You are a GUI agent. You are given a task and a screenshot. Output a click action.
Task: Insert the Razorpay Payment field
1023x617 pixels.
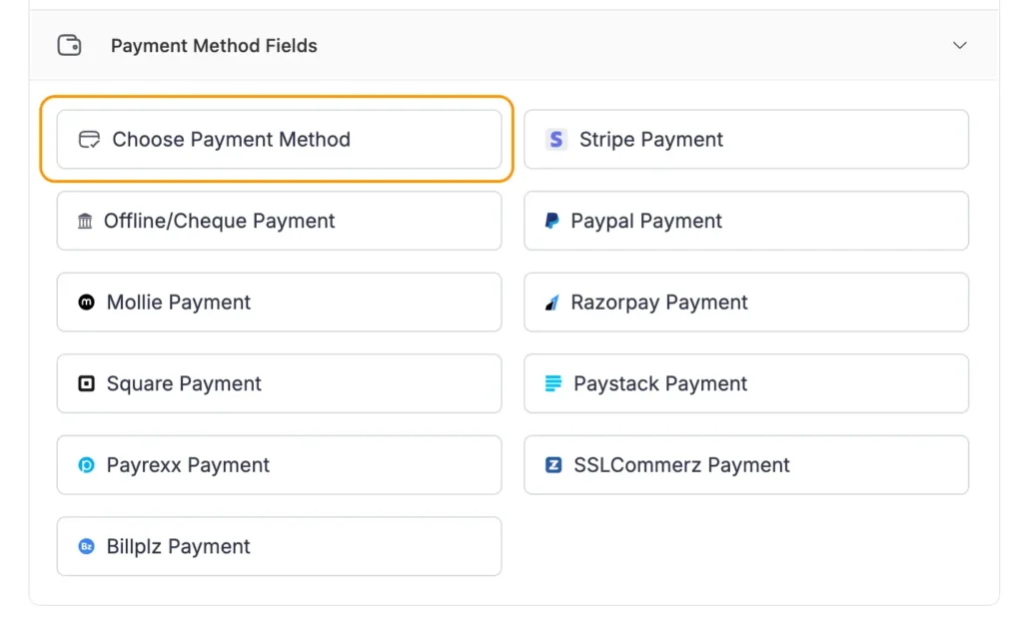click(746, 302)
